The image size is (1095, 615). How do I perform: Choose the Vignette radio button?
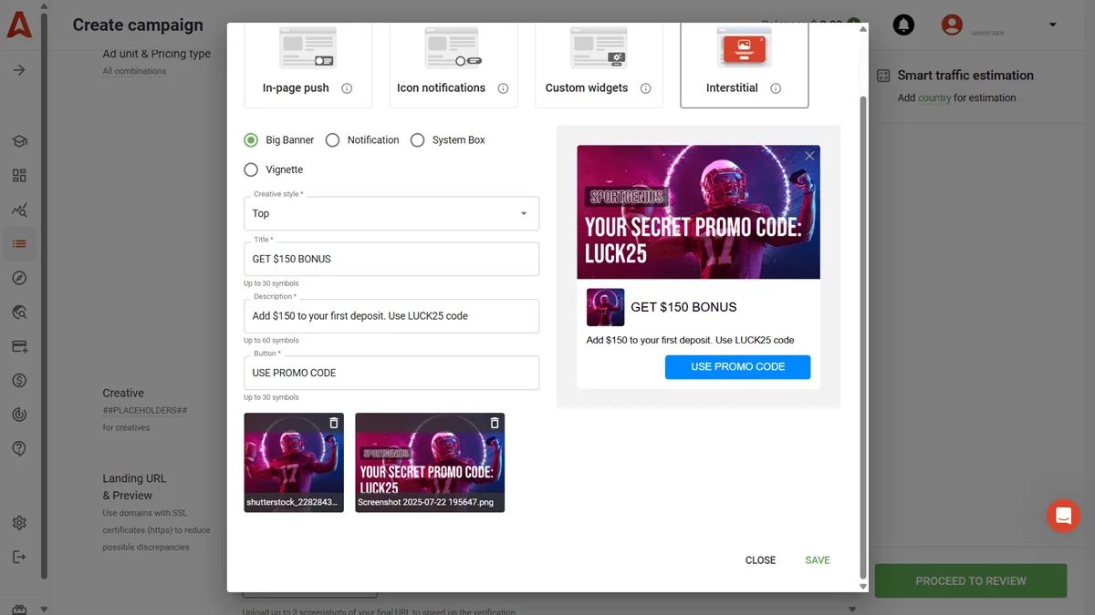pos(251,169)
